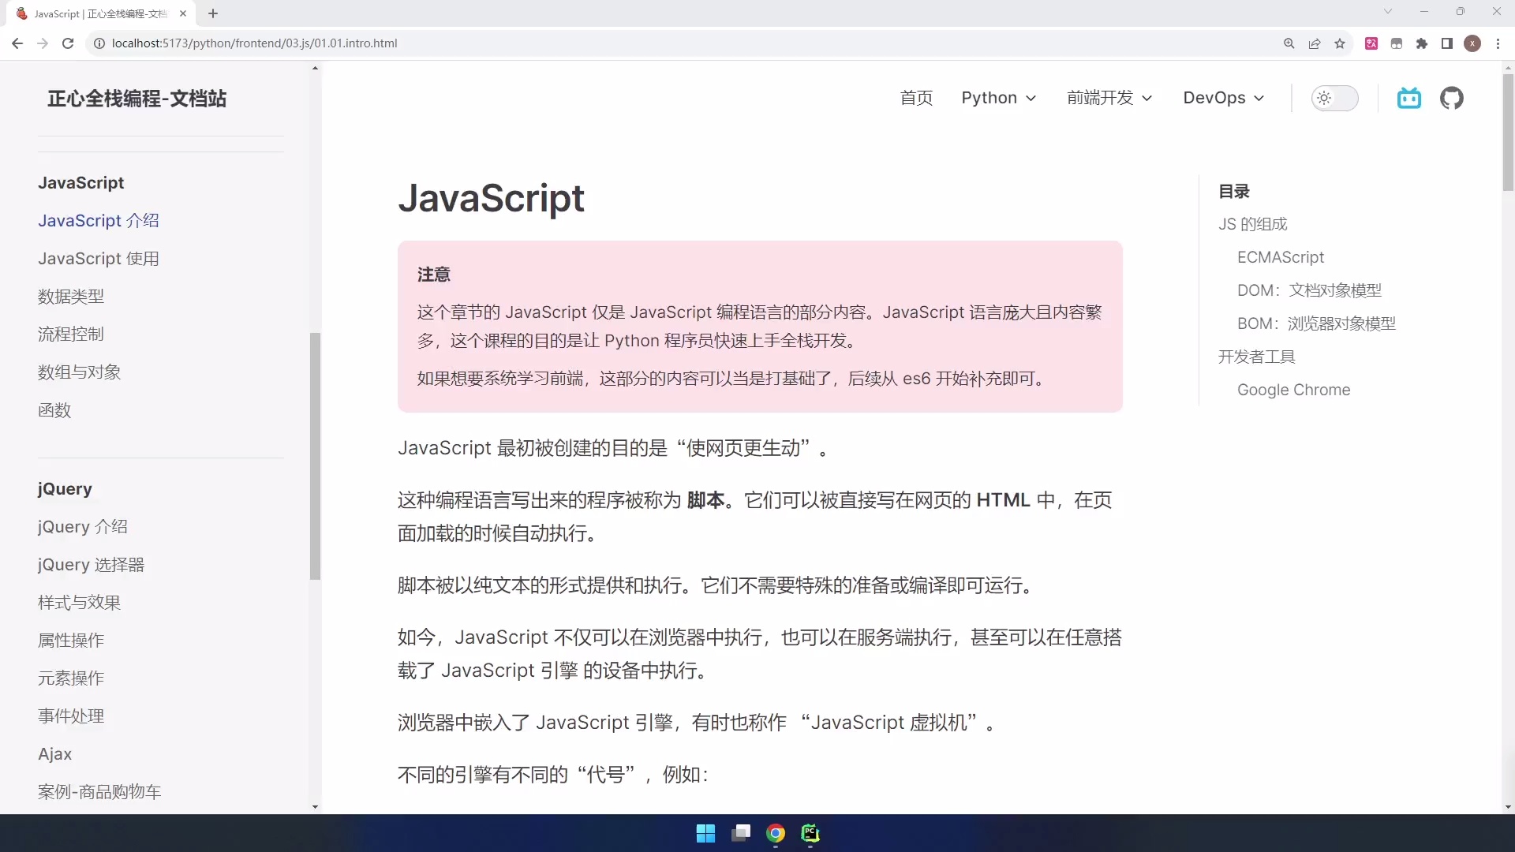Click the Windows Start button
This screenshot has width=1515, height=852.
click(x=705, y=833)
